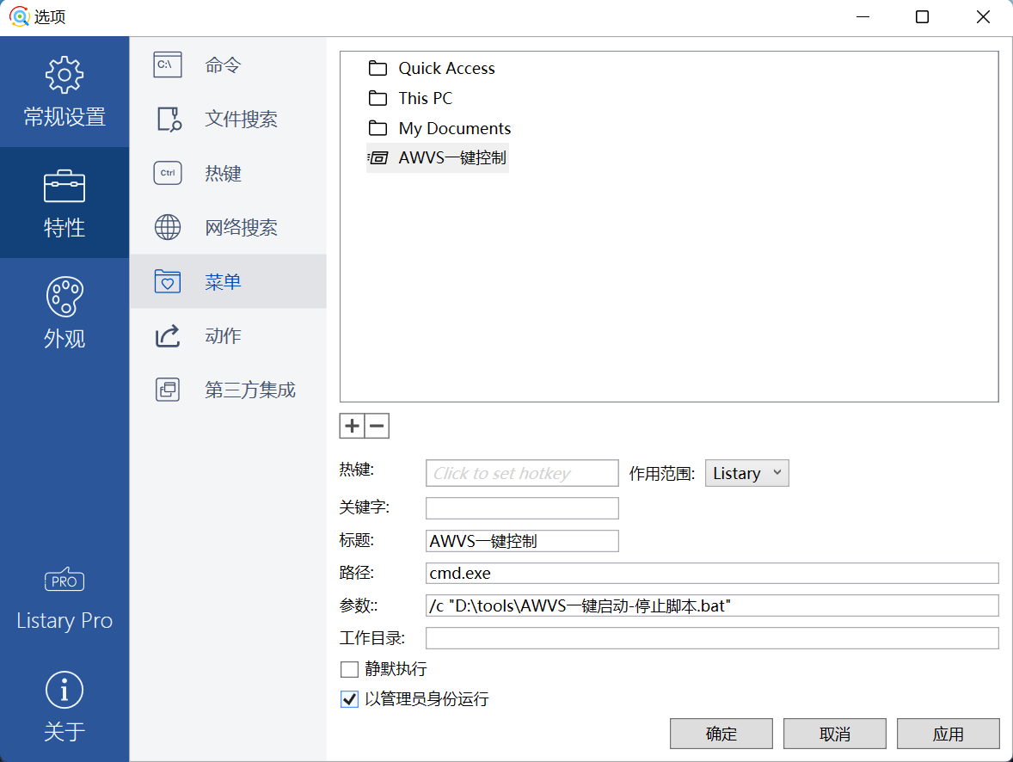The height and width of the screenshot is (762, 1013).
Task: Switch to the 动作 settings page
Action: click(228, 336)
